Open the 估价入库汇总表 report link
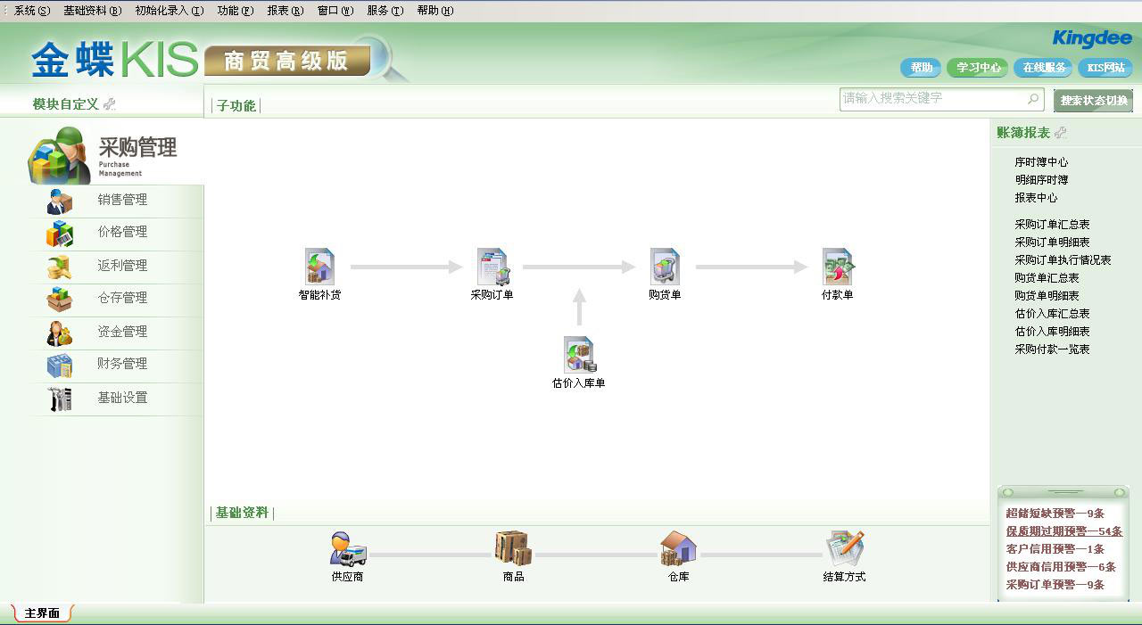 pos(1052,314)
